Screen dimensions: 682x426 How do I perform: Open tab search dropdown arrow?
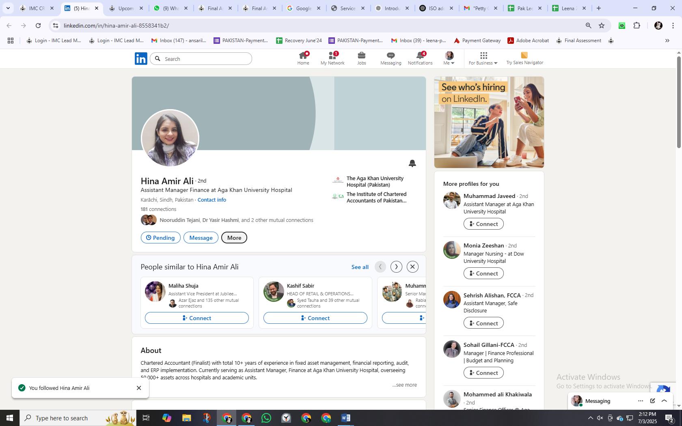(8, 8)
